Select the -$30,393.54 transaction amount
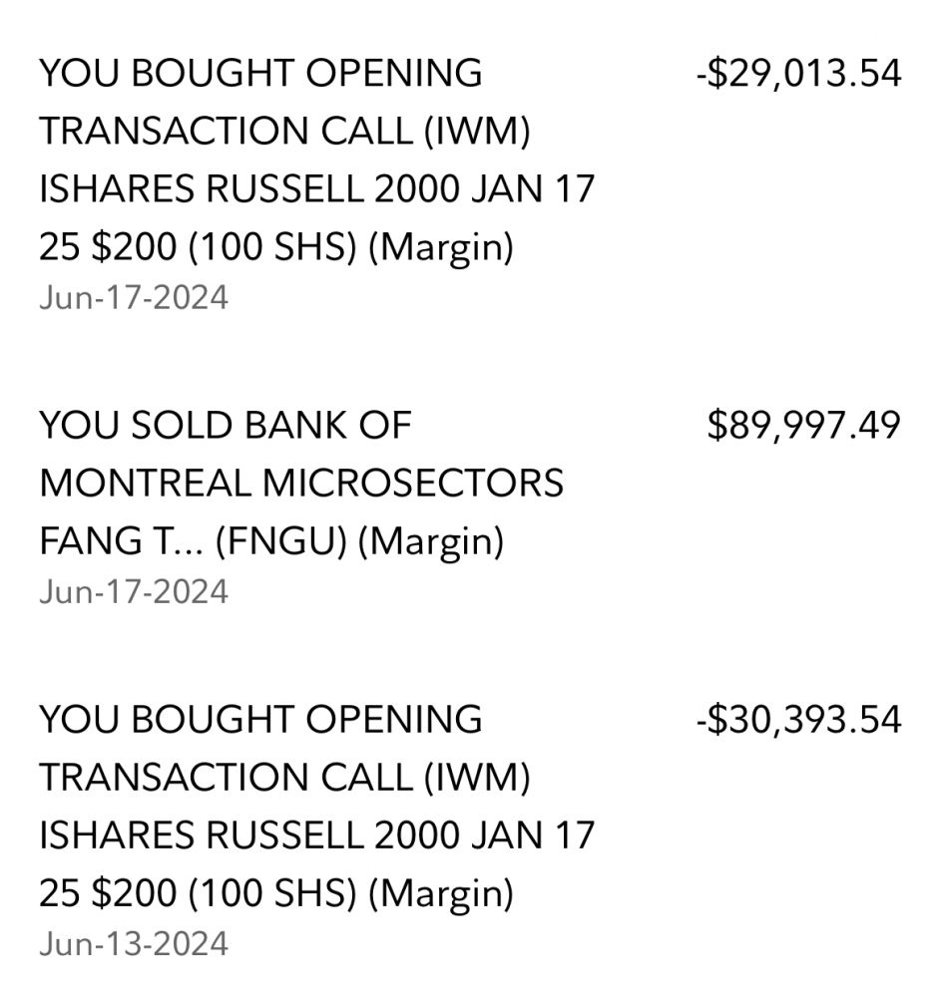 [x=799, y=720]
